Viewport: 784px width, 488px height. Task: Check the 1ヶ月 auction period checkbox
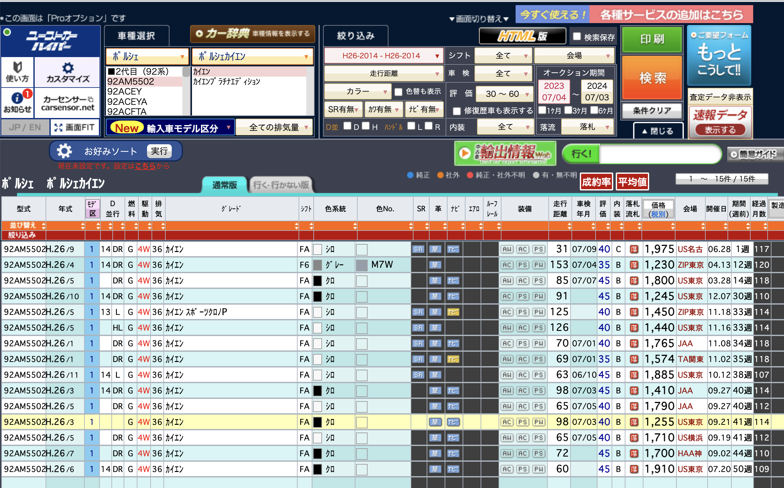[x=542, y=110]
